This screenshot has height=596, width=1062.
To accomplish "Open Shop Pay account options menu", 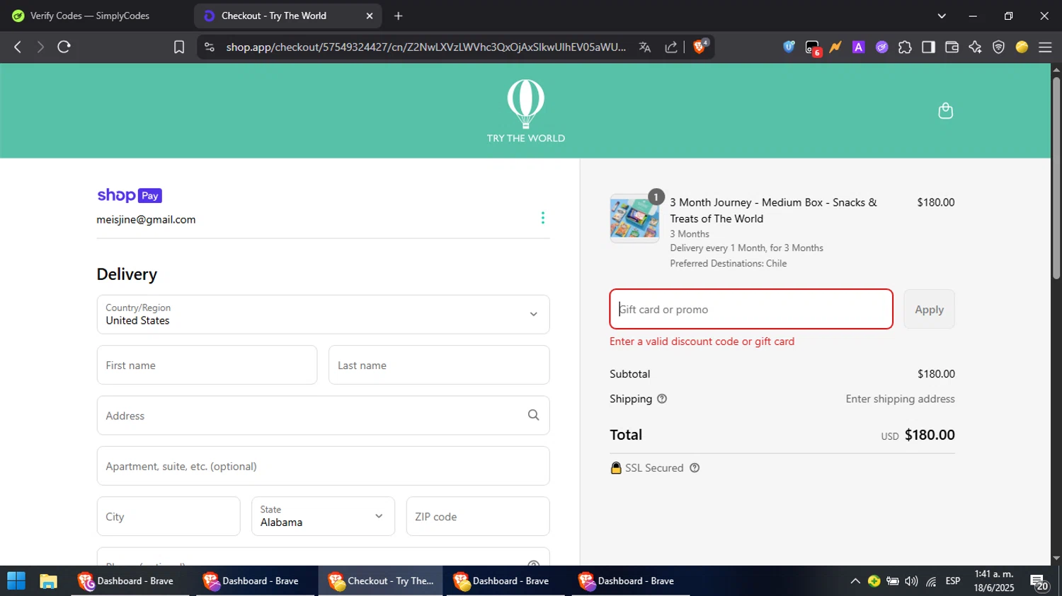I will pos(543,218).
